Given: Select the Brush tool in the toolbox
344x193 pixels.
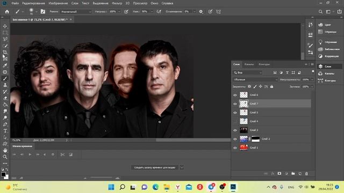Looking at the screenshot, I should [5, 79].
